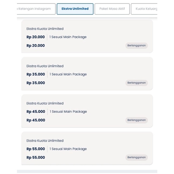This screenshot has height=174, width=174.
Task: Click Sesuai Main Package text in Rp 45.000 card
Action: click(x=69, y=112)
